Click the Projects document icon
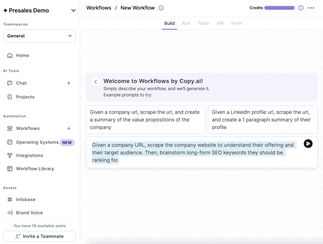This screenshot has width=323, height=244. 10,97
